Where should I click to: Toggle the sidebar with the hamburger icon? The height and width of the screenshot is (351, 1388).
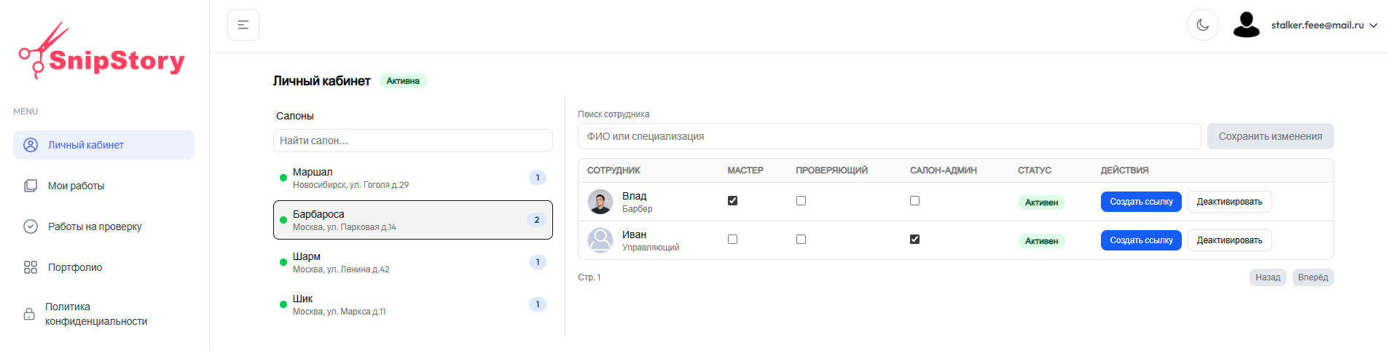tap(243, 25)
